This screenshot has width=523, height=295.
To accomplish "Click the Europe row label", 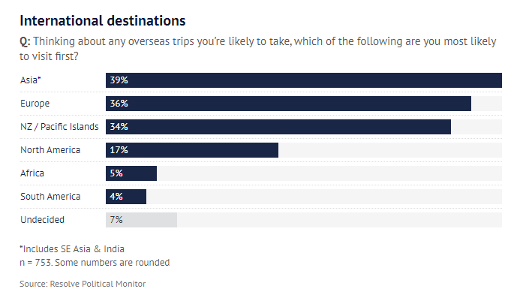I will pyautogui.click(x=35, y=104).
